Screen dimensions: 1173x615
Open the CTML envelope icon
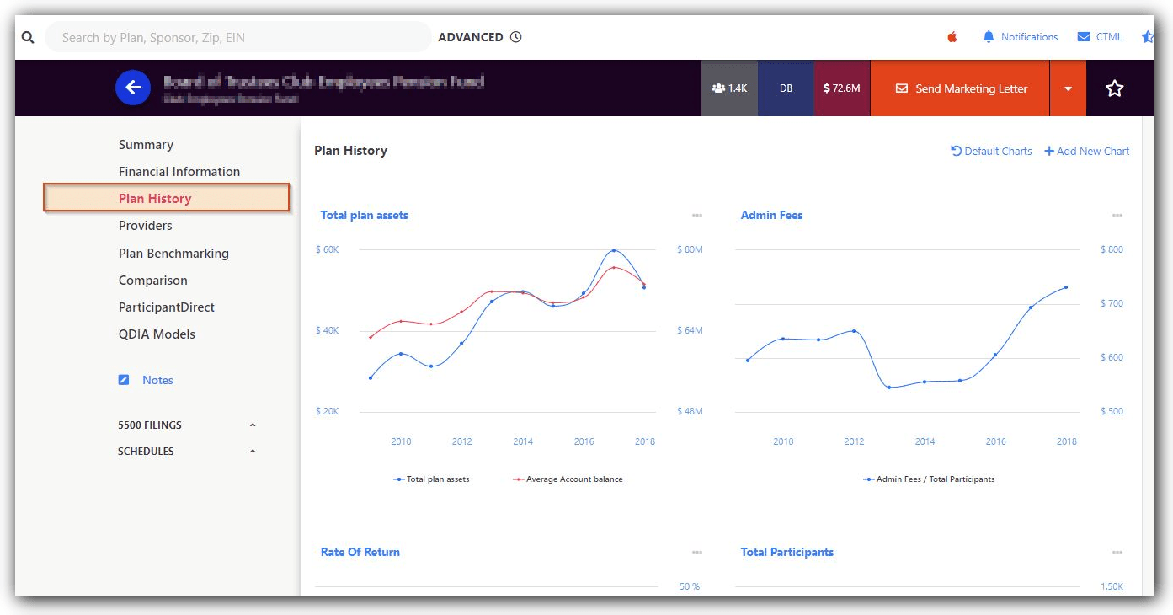pyautogui.click(x=1084, y=37)
